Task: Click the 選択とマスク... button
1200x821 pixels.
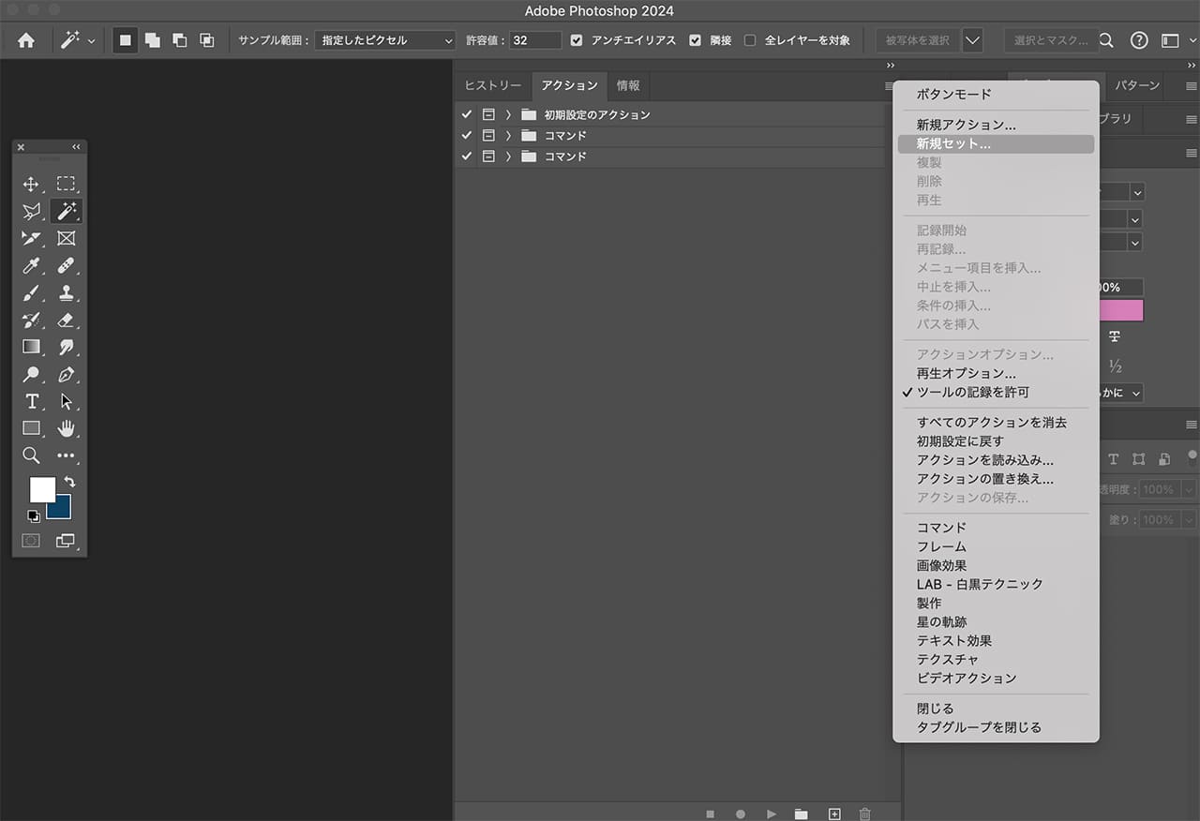Action: tap(1050, 40)
